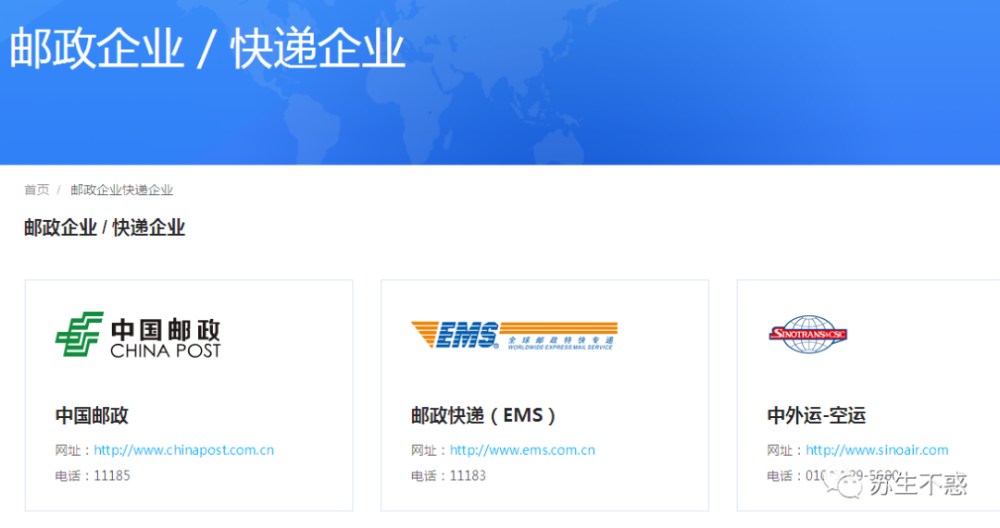Open the 首页 breadcrumb link
1000x528 pixels.
coord(36,190)
